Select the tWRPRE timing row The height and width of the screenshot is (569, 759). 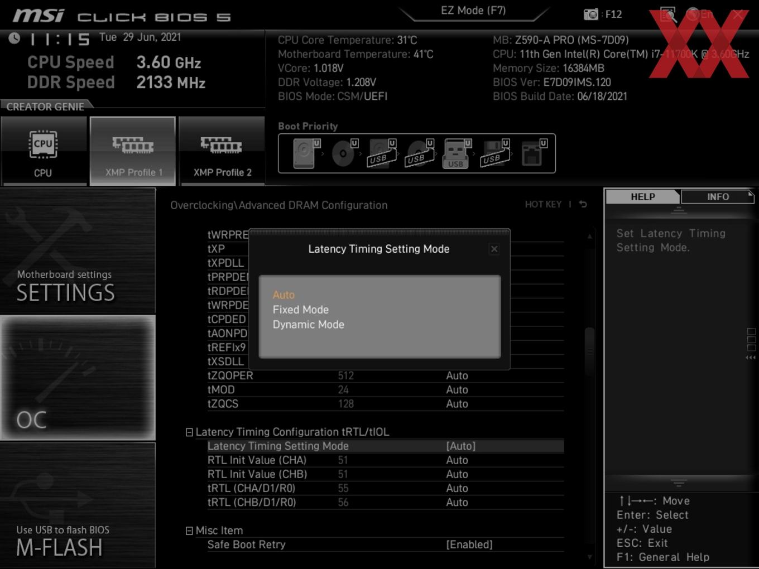click(x=228, y=235)
